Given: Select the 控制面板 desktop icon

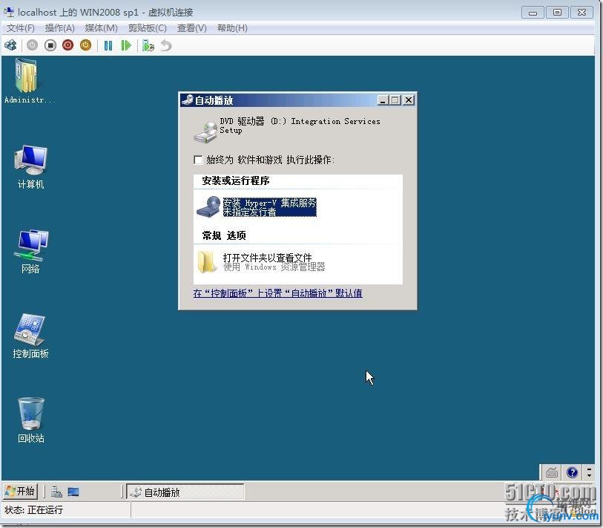Looking at the screenshot, I should click(30, 336).
